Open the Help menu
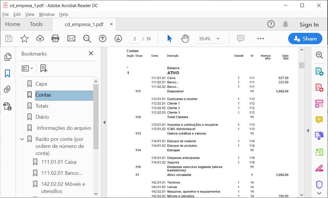The width and height of the screenshot is (328, 198). point(64,14)
